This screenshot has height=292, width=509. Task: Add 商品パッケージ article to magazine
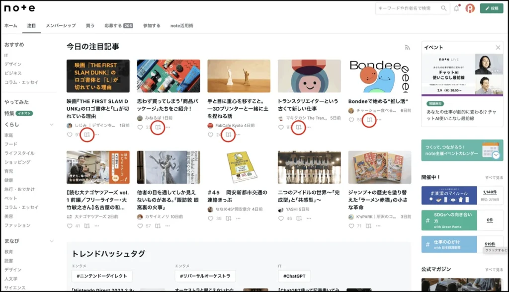158,127
